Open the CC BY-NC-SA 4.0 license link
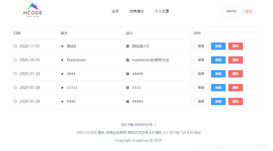Image resolution: width=273 pixels, height=151 pixels. click(149, 132)
